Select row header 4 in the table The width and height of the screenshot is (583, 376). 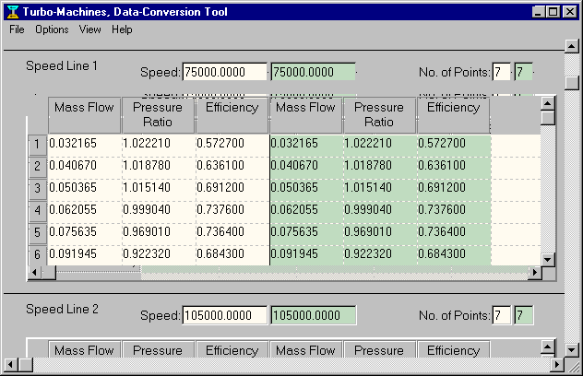pos(38,211)
